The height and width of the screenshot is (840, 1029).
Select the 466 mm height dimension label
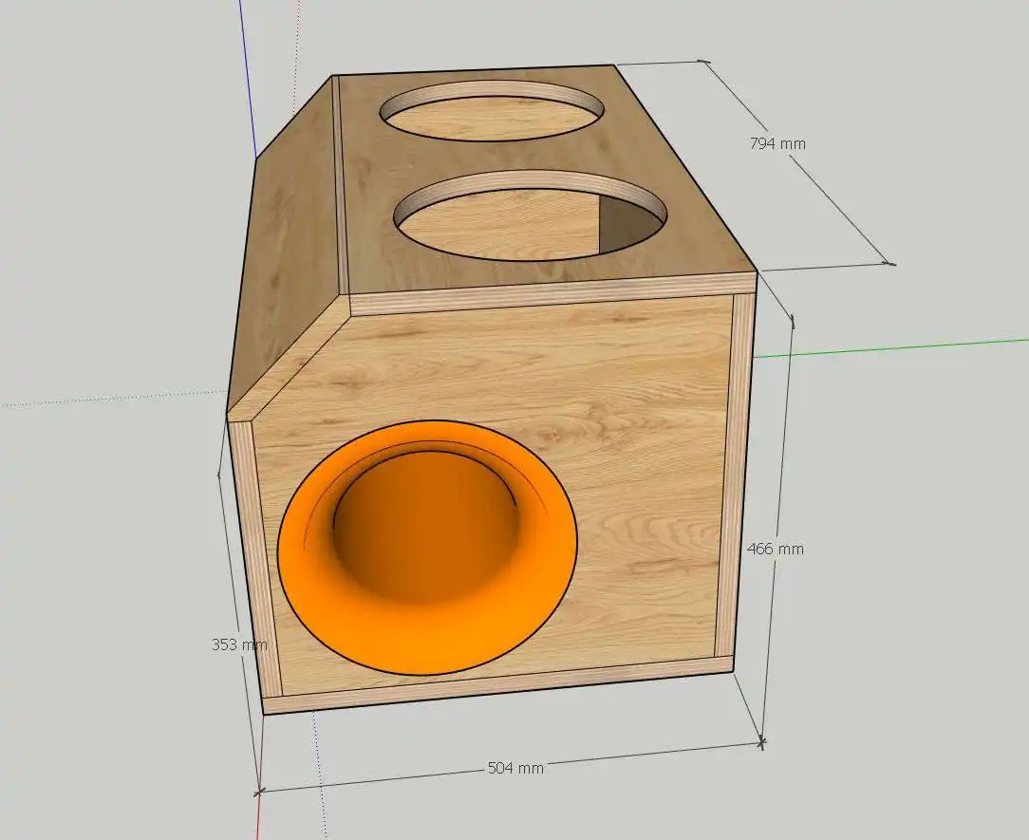pos(775,549)
